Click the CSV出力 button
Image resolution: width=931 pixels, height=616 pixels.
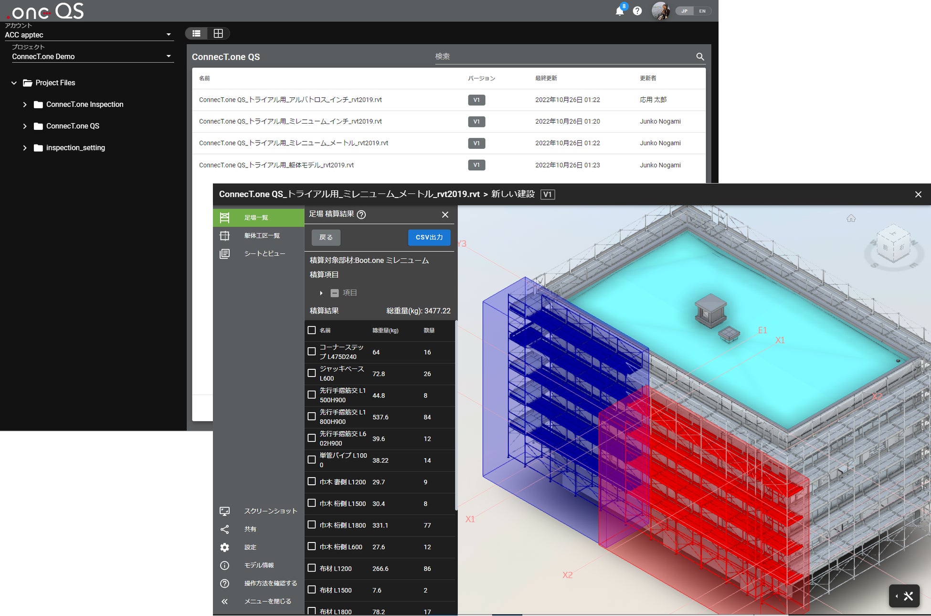(429, 238)
